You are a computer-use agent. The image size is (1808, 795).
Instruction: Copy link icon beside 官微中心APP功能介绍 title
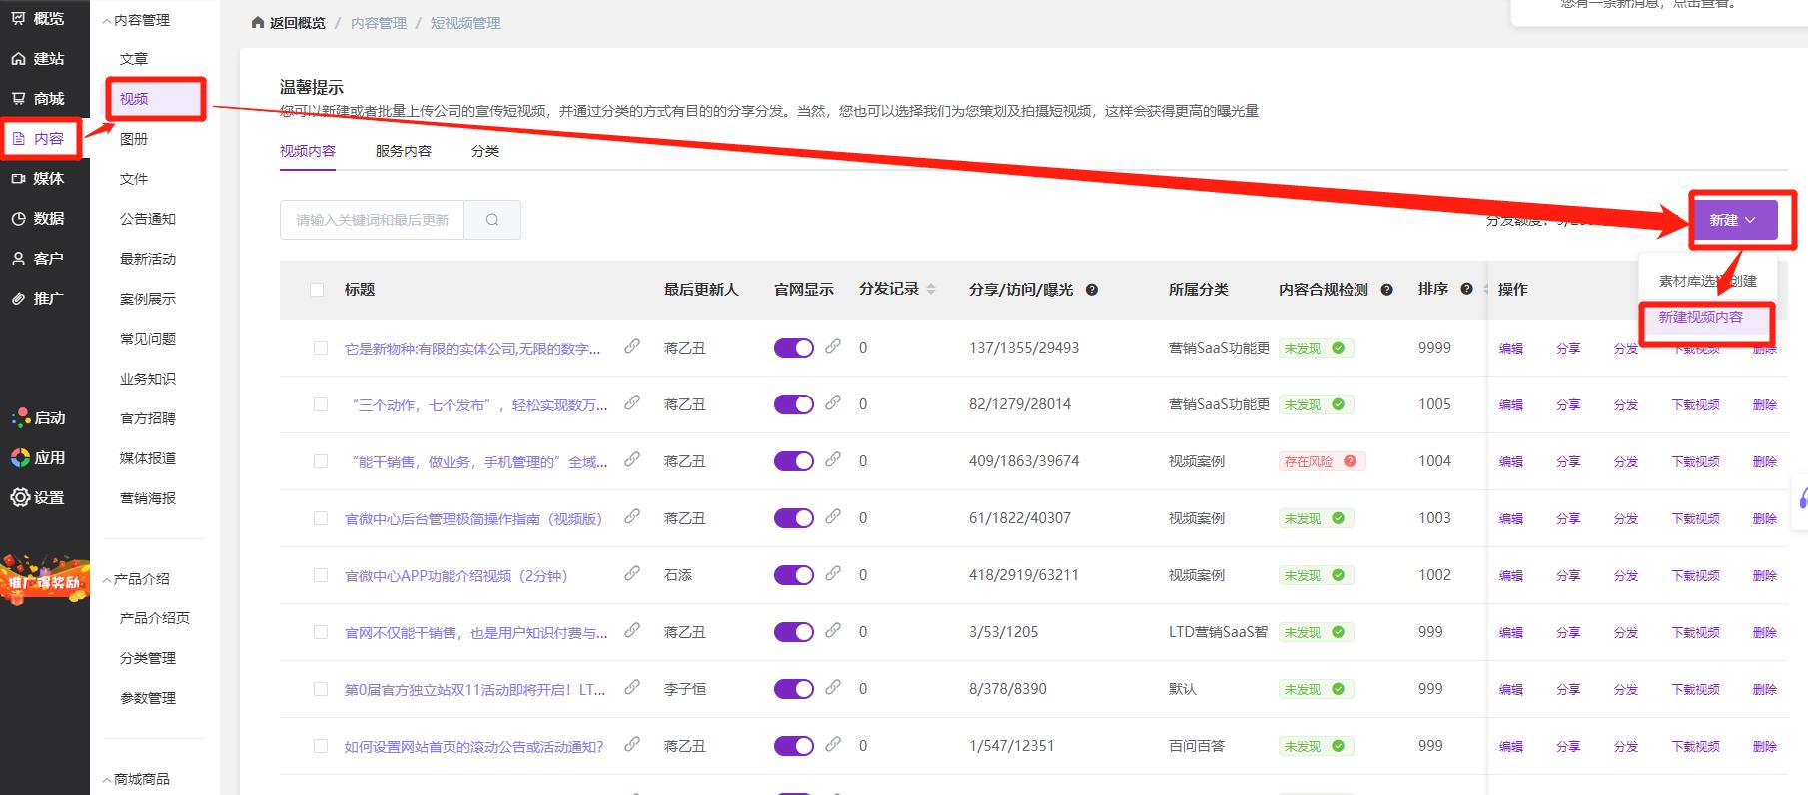(x=632, y=573)
